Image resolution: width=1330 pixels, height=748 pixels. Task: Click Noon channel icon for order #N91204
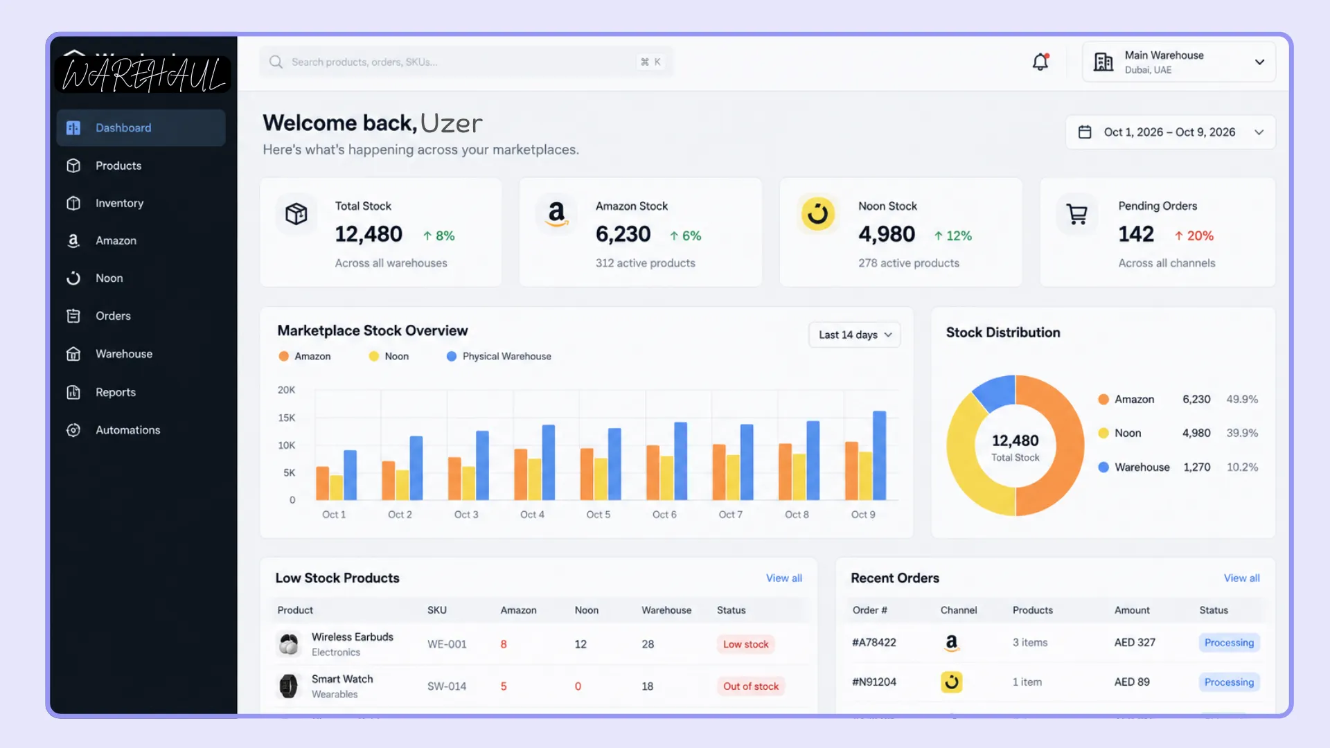[952, 682]
